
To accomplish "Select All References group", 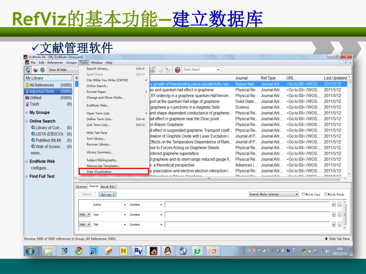I will [x=48, y=85].
